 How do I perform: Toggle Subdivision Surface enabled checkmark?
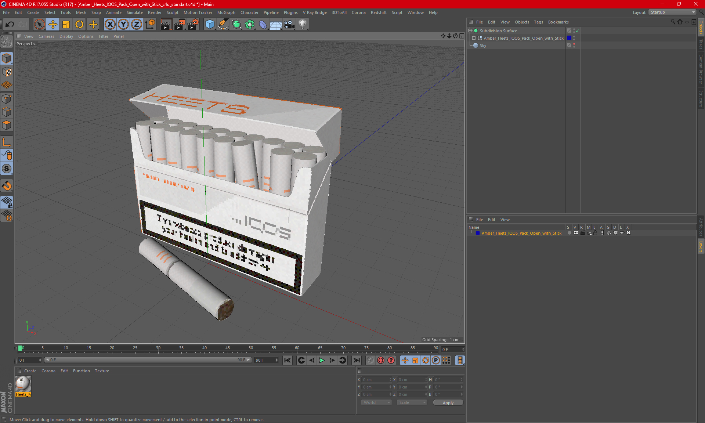(578, 31)
